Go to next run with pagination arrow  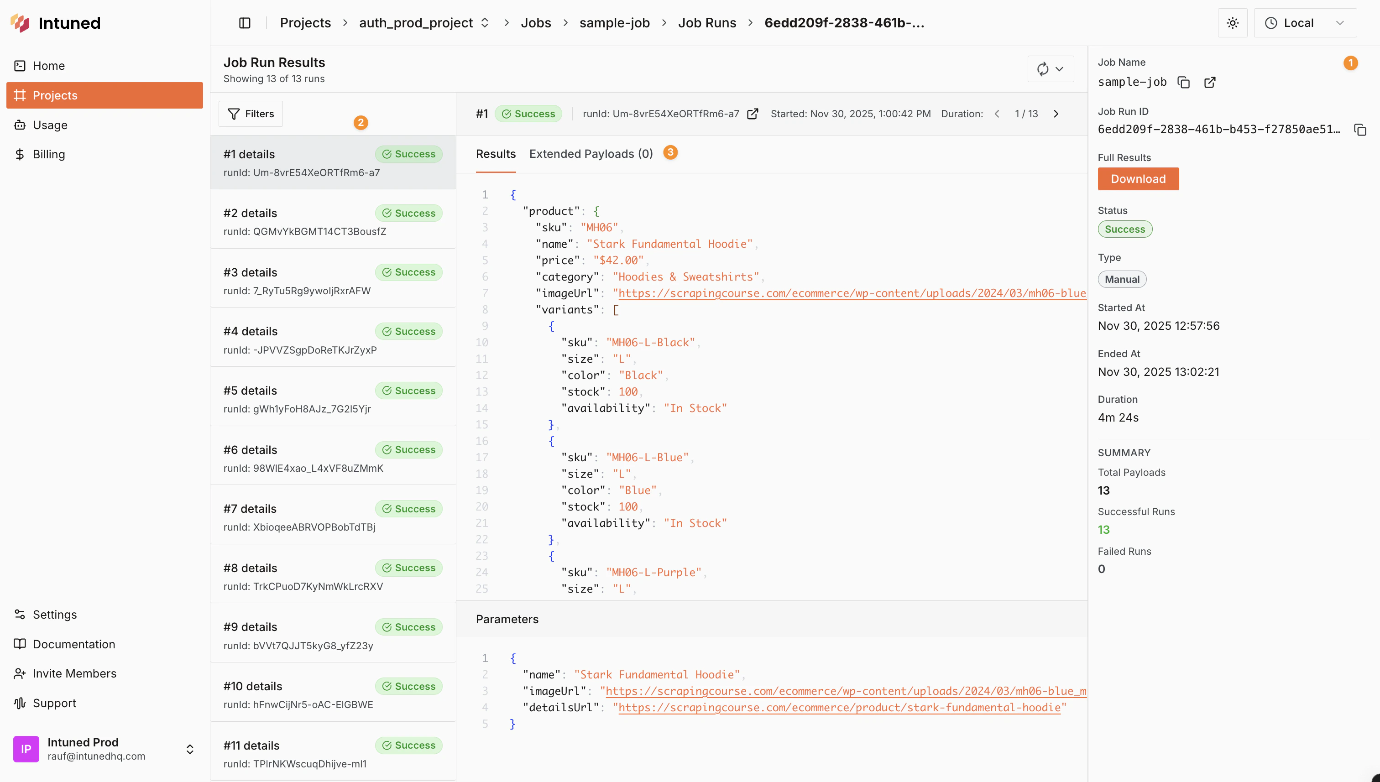(1056, 113)
